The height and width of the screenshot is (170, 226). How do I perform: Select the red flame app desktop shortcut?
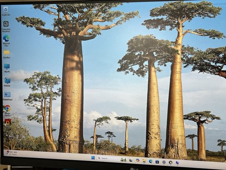pyautogui.click(x=8, y=122)
